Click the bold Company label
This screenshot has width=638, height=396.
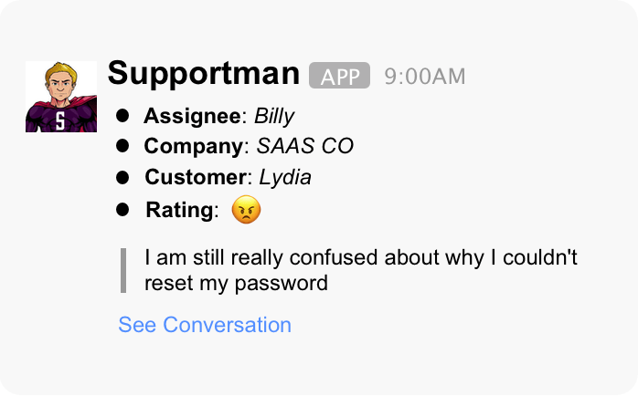point(195,146)
